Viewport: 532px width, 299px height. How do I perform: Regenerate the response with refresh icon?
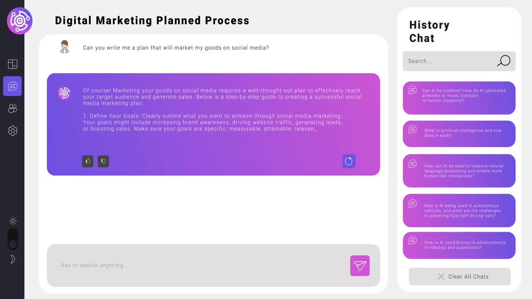click(349, 161)
